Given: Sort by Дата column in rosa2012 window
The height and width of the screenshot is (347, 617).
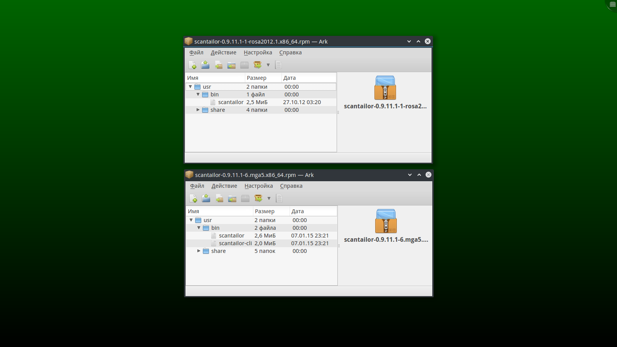Looking at the screenshot, I should point(309,78).
